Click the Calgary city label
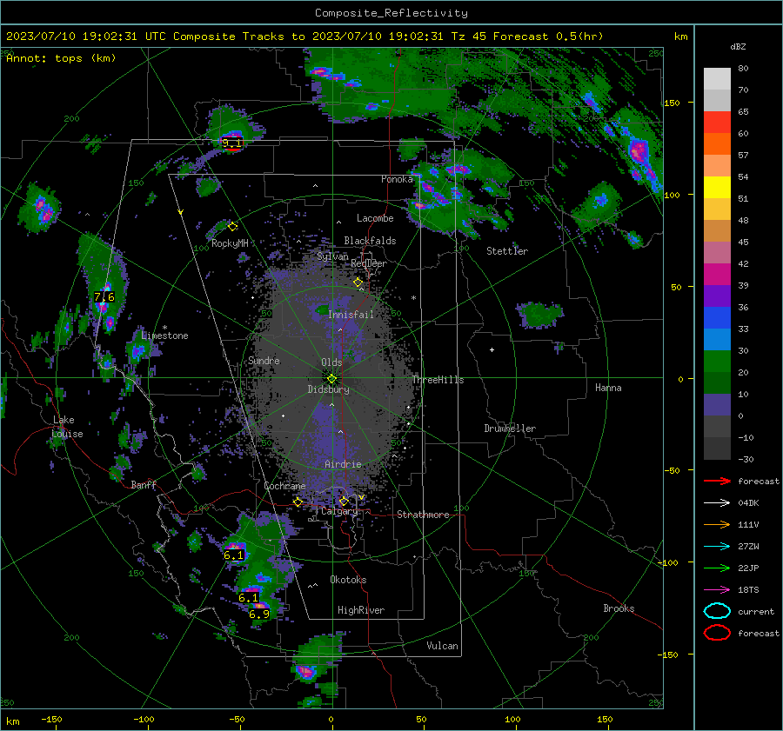Screen dimensions: 783x731 [339, 511]
